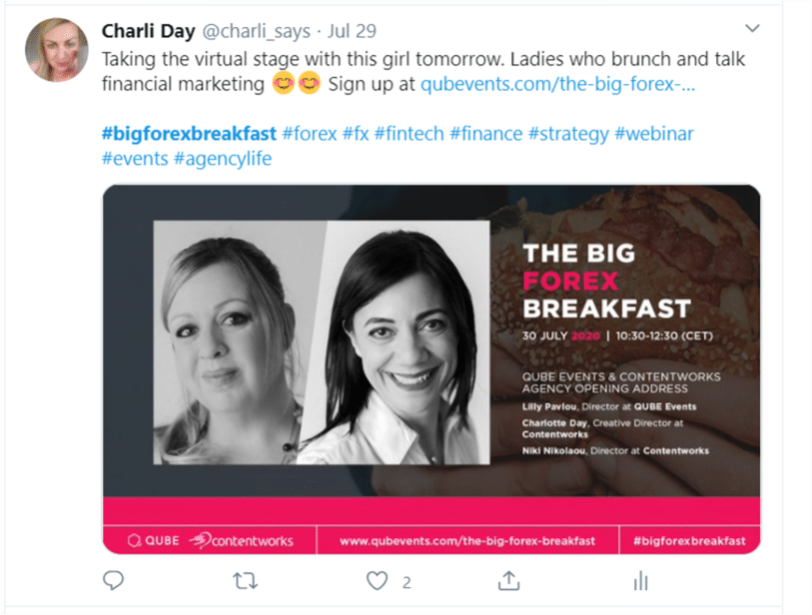Open the #finance hashtag
Viewport: 812px width, 615px height.
486,134
